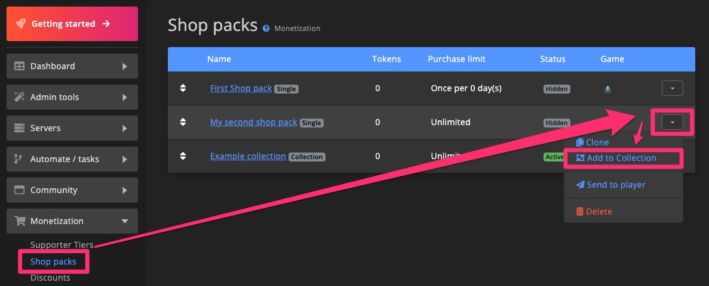Click the reorder handle for First Shop pack

pyautogui.click(x=183, y=88)
